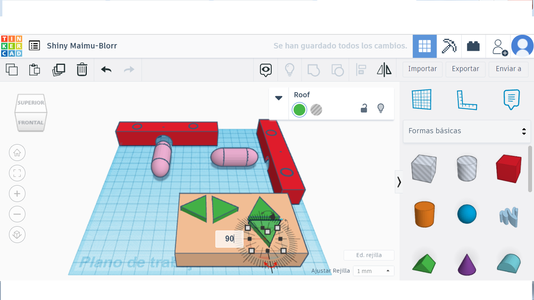Pick the blue Sphere shape
Image resolution: width=534 pixels, height=300 pixels.
(x=467, y=214)
